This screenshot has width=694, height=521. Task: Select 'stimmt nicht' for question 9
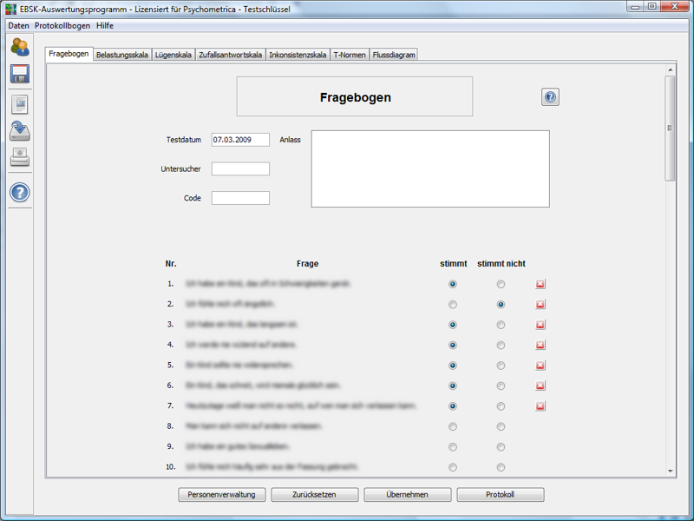pyautogui.click(x=501, y=447)
